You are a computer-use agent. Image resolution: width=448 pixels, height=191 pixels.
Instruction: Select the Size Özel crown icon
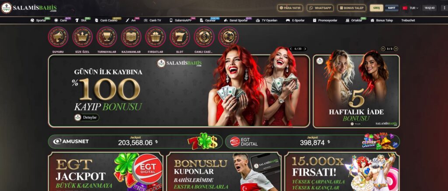pyautogui.click(x=82, y=37)
